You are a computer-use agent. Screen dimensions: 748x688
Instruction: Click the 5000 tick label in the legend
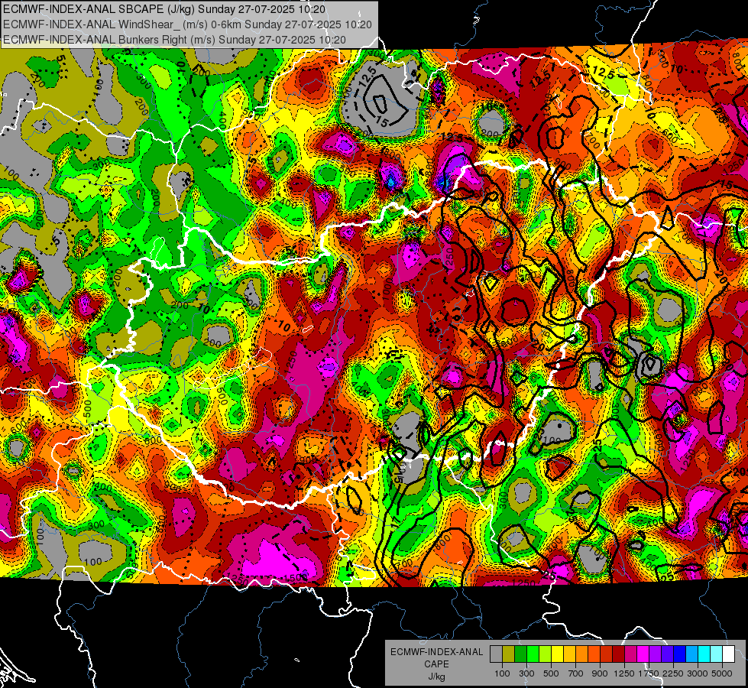pos(722,673)
